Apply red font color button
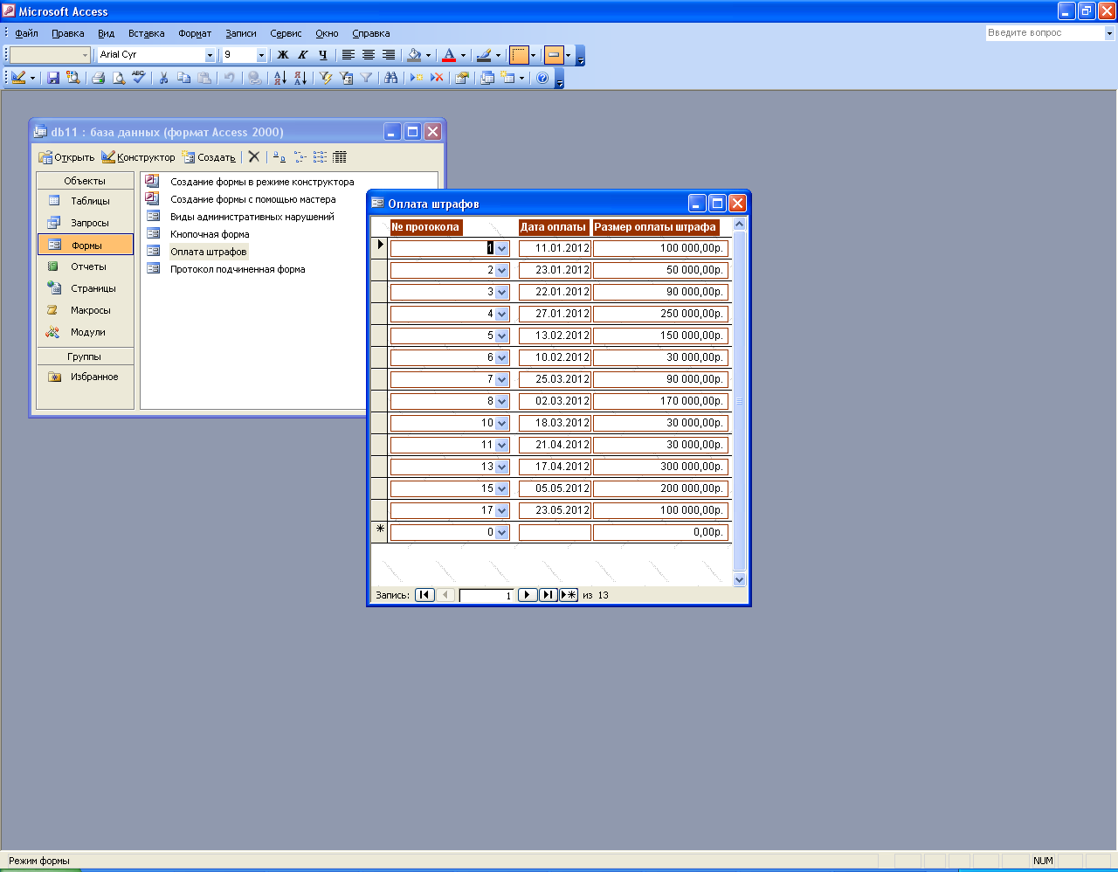The height and width of the screenshot is (872, 1118). [449, 55]
